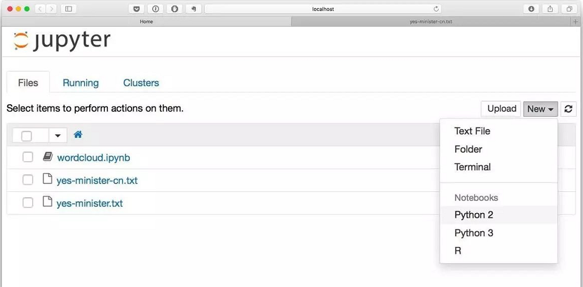Open the Safari share menu

click(550, 9)
